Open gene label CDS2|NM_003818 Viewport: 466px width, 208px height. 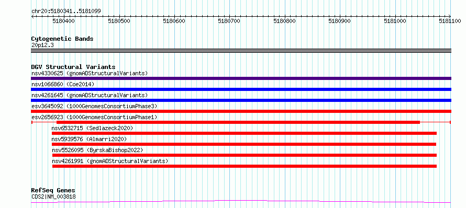coord(53,197)
